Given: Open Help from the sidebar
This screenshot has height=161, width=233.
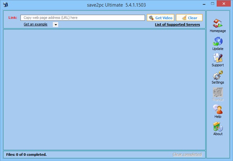Looking at the screenshot, I should (x=218, y=109).
